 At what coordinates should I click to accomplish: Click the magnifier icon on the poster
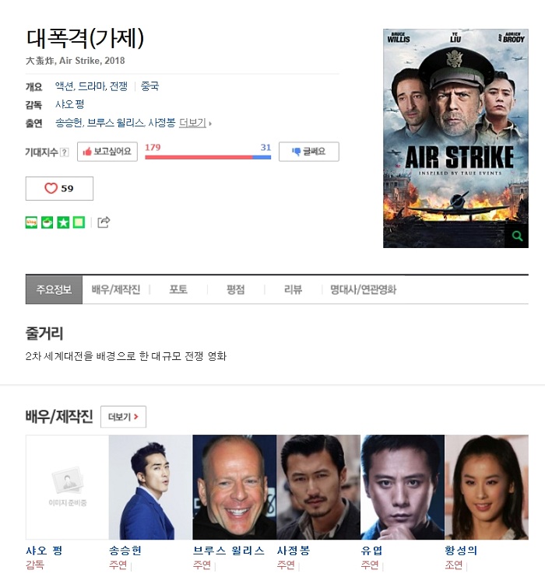point(518,236)
